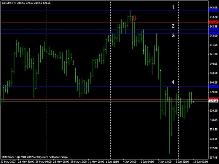219x164 pixels.
Task: Click the 238.85 price scale label
Action: coord(213,120)
